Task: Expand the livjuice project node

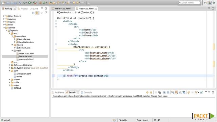Action: (x=4, y=22)
